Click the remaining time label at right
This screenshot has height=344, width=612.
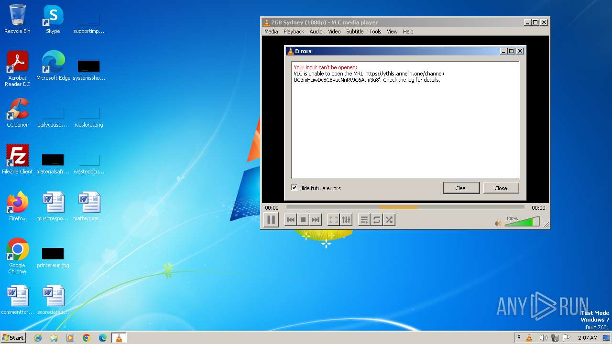point(538,208)
